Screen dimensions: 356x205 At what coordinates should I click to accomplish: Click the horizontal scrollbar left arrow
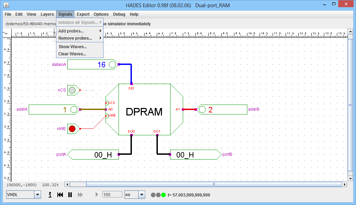[x=67, y=184]
